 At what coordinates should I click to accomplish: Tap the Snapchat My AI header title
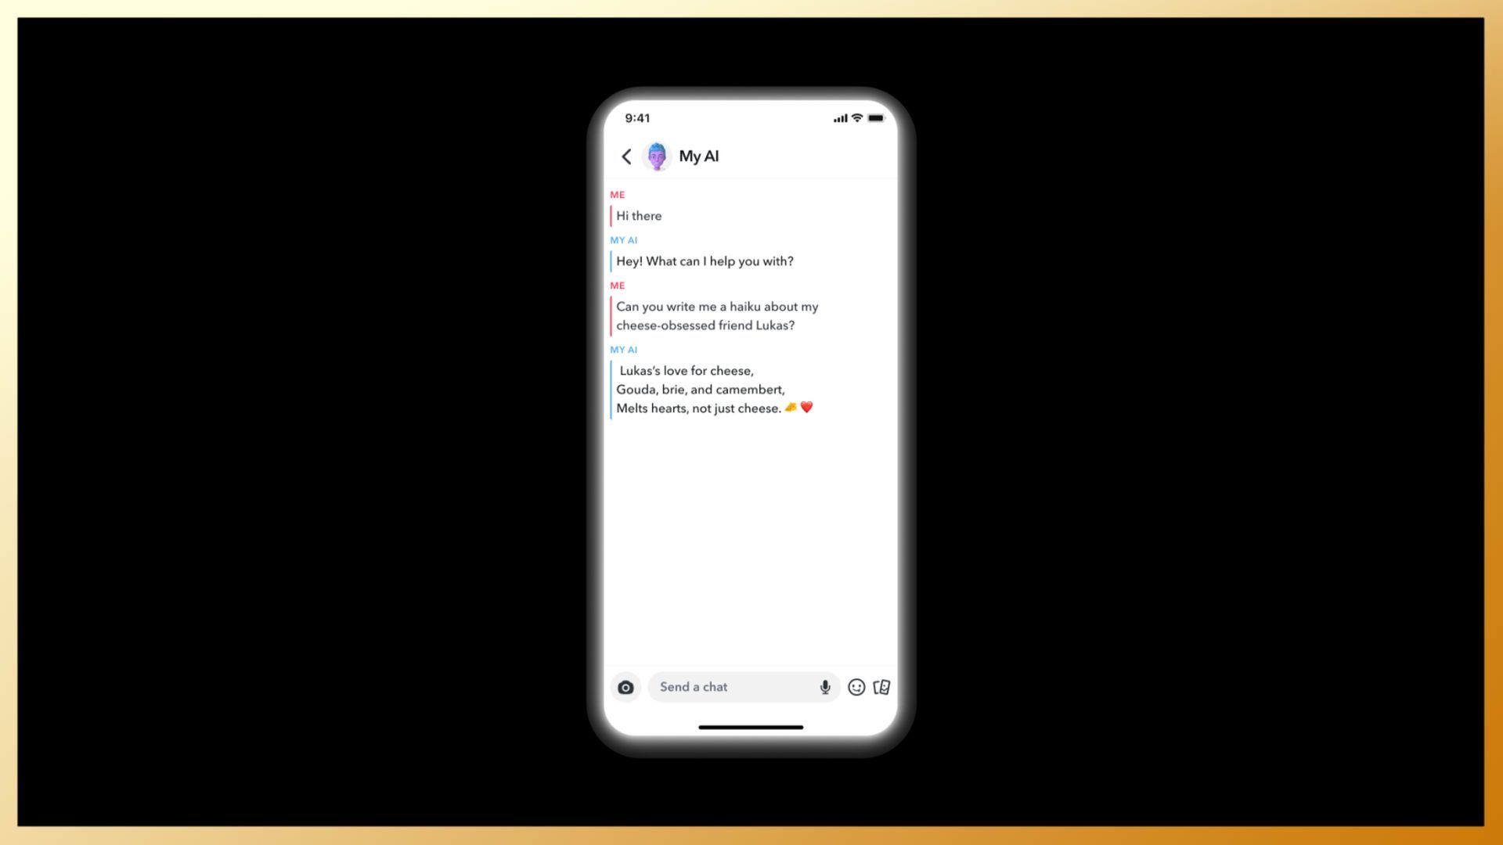(697, 156)
